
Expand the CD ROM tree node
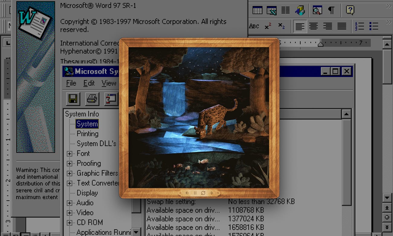tap(70, 223)
